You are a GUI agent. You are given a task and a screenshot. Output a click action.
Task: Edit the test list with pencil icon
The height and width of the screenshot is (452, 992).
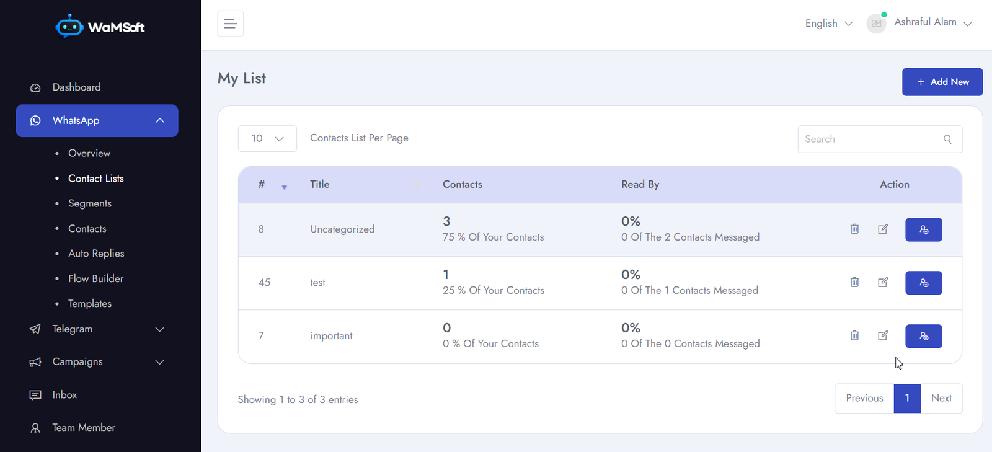click(x=883, y=282)
